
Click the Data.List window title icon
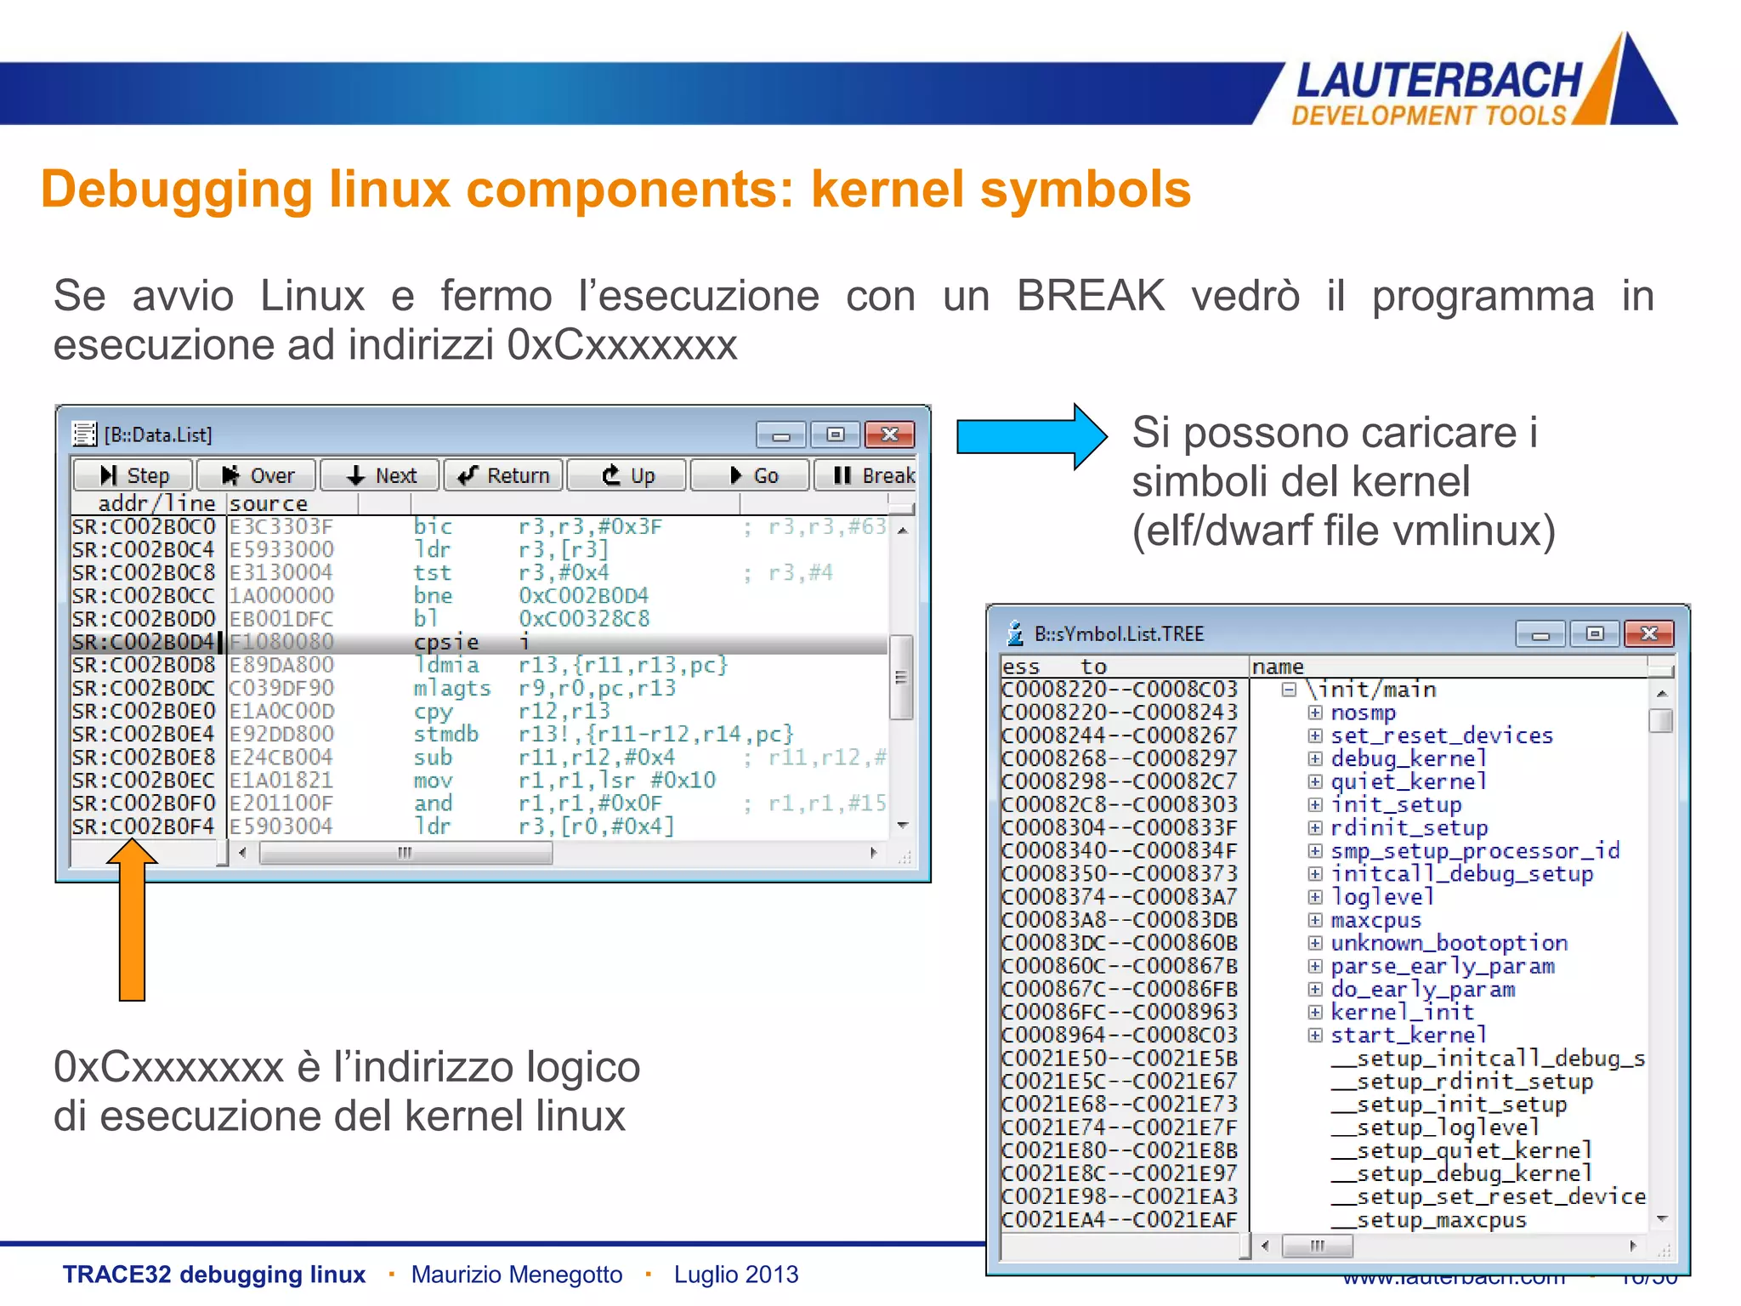click(x=84, y=434)
